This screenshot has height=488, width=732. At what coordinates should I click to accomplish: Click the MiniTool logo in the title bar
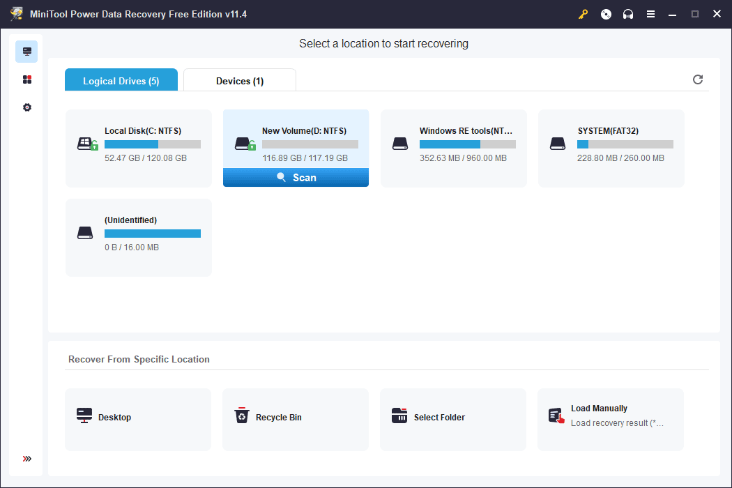17,13
